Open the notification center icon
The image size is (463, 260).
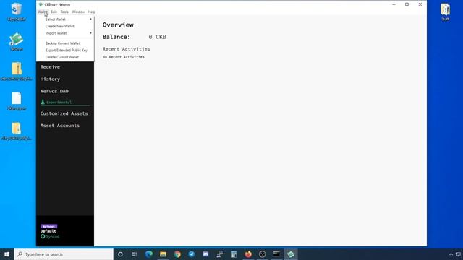[x=458, y=254]
